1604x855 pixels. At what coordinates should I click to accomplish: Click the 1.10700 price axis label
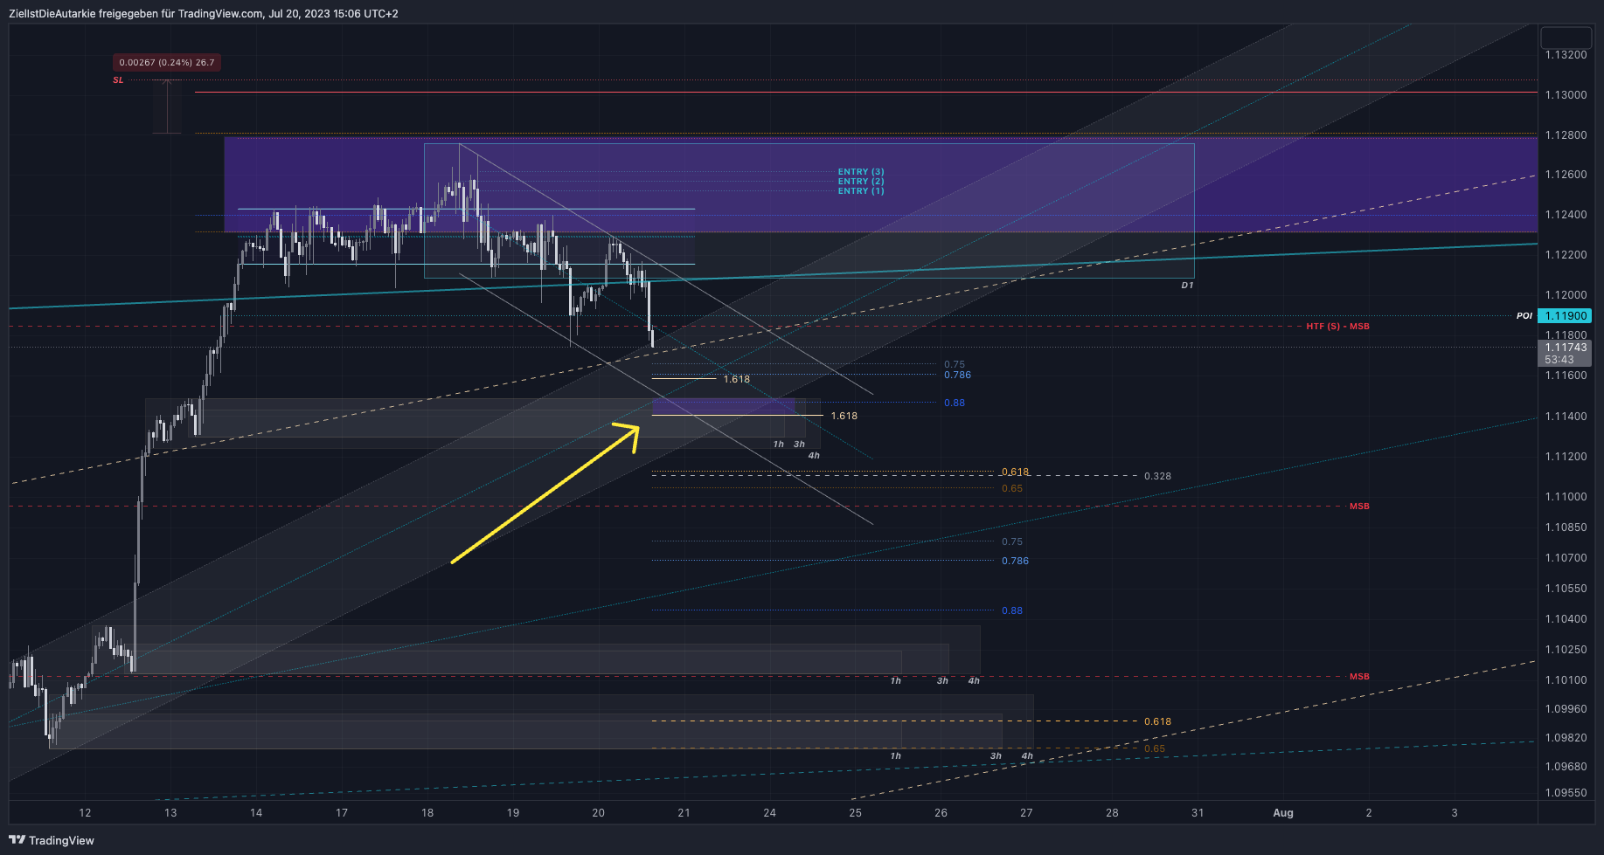[1566, 558]
